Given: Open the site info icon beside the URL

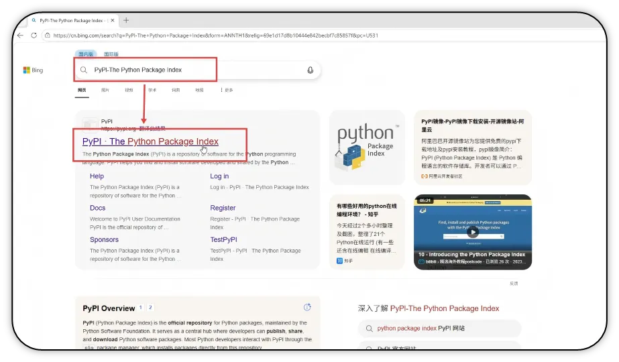Looking at the screenshot, I should pos(48,36).
